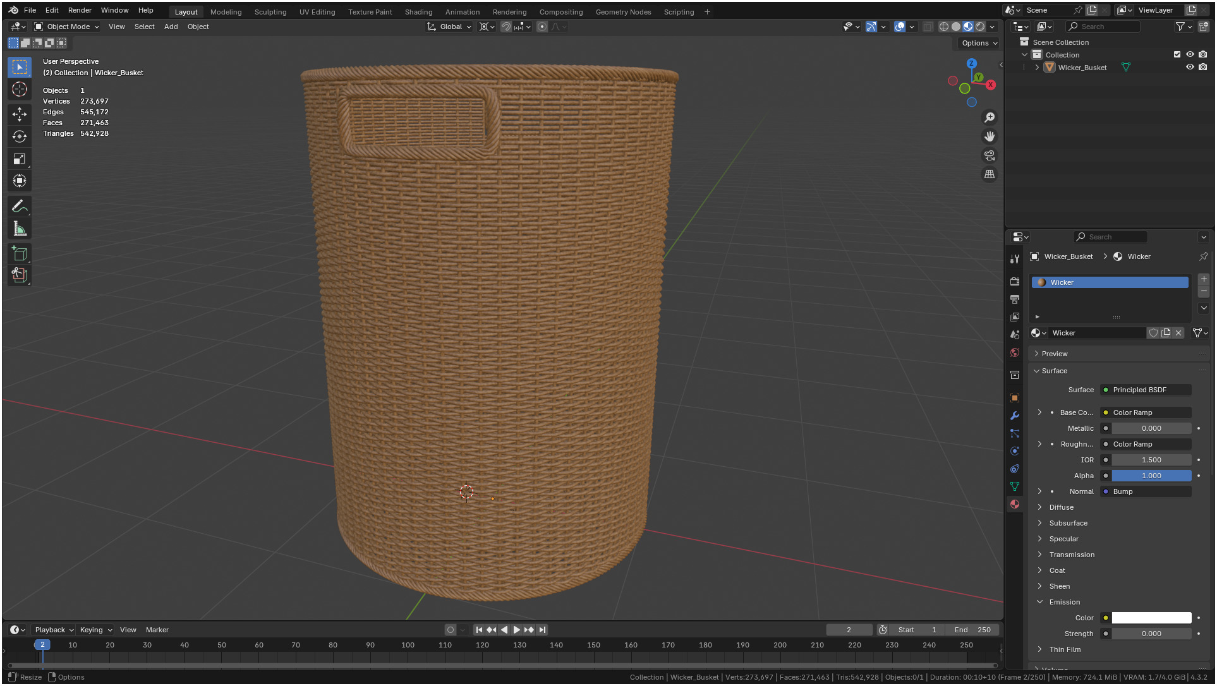Disable Wicker_Busket in renders camera icon

pyautogui.click(x=1203, y=67)
